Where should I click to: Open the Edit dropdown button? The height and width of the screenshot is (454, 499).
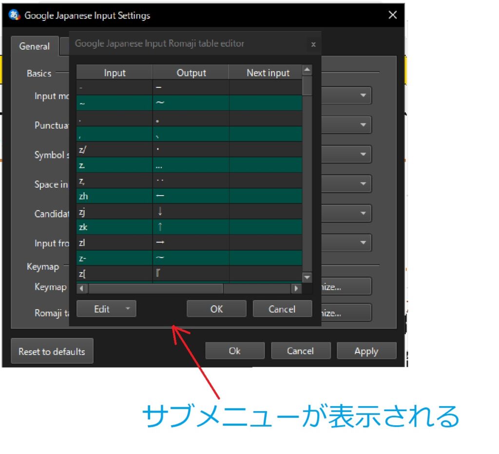click(x=106, y=309)
